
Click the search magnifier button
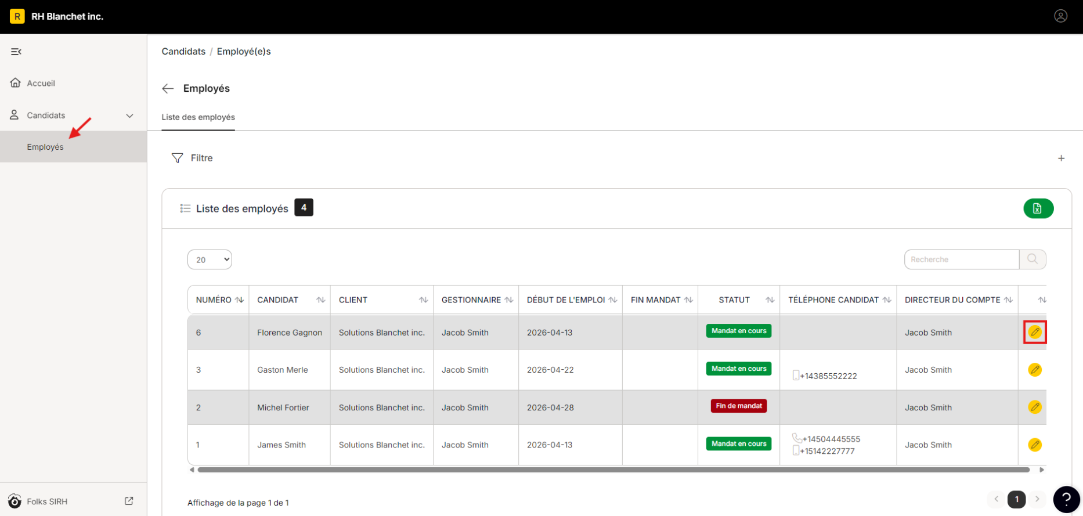1033,259
